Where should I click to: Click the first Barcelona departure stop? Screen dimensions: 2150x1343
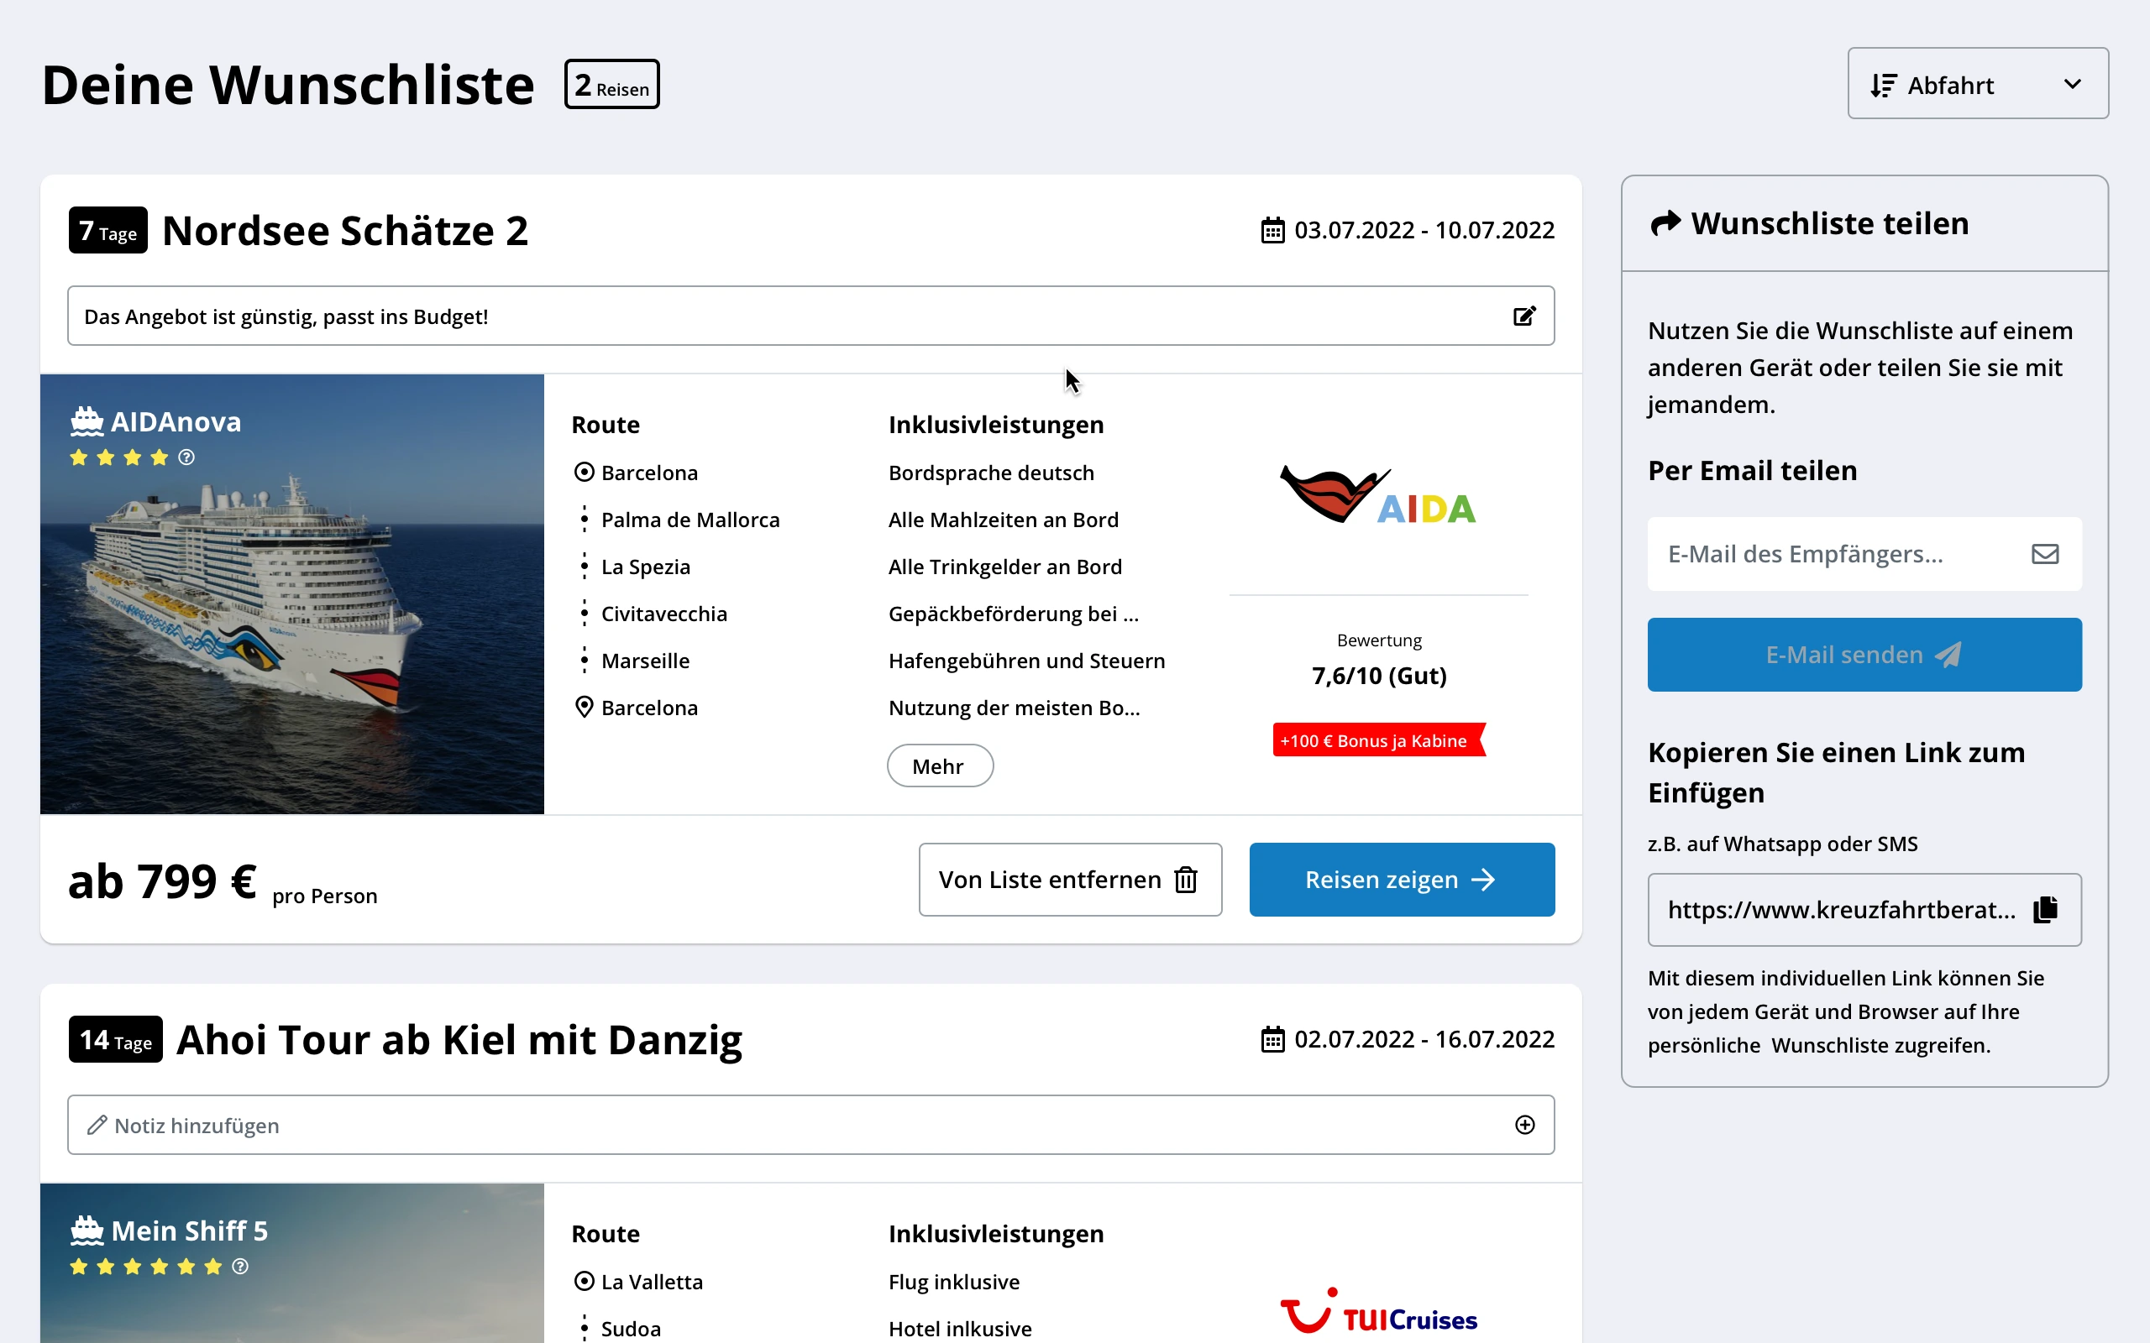(x=649, y=473)
